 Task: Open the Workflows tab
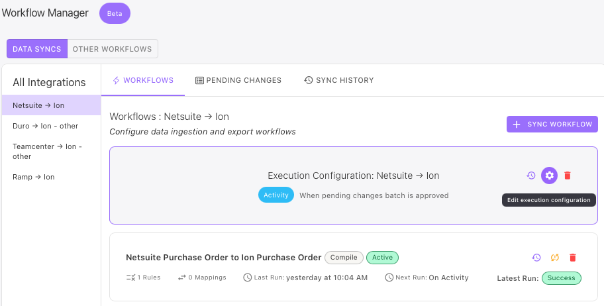143,80
